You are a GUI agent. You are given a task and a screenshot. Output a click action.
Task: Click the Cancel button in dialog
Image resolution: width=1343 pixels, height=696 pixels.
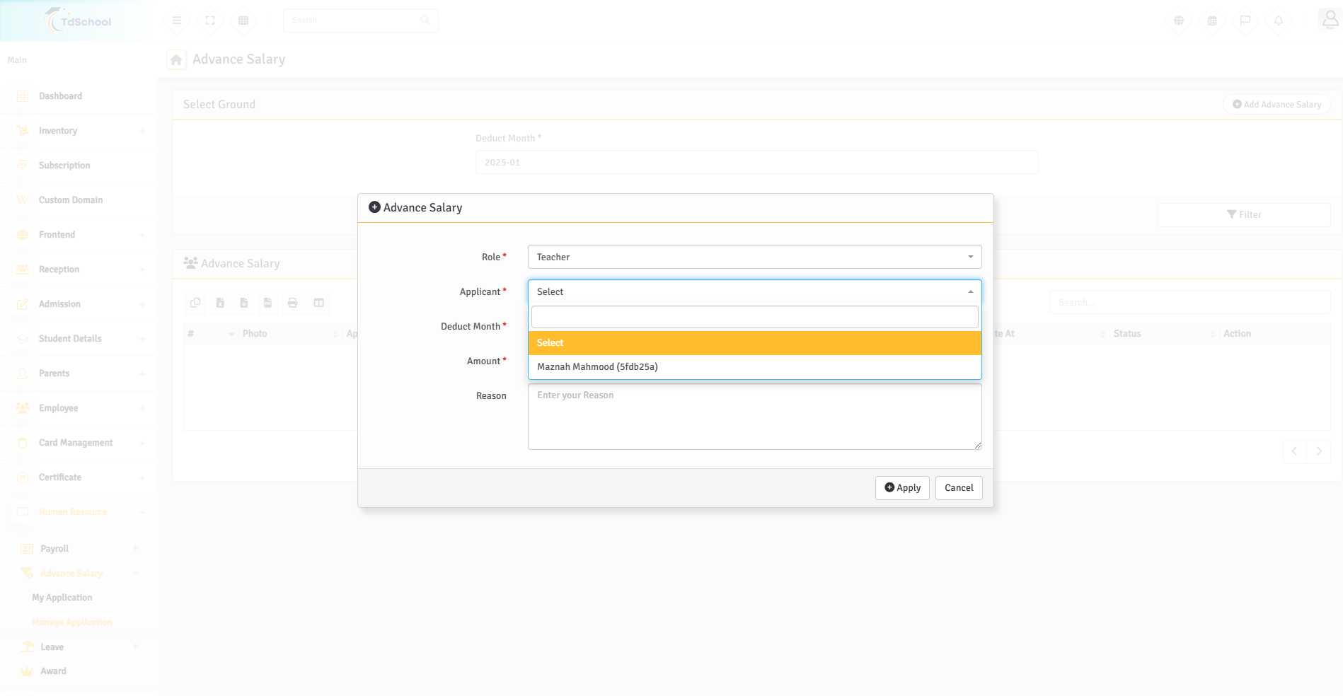click(958, 488)
